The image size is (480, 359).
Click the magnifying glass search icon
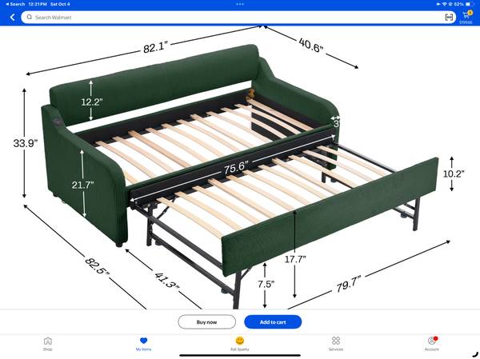[30, 17]
